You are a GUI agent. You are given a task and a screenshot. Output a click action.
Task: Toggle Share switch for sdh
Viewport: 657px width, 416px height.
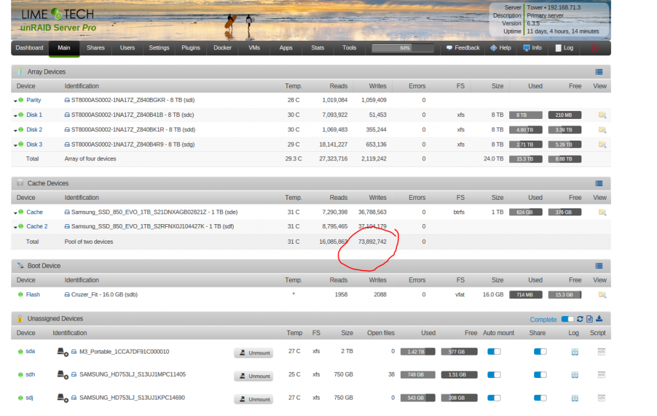pos(540,375)
